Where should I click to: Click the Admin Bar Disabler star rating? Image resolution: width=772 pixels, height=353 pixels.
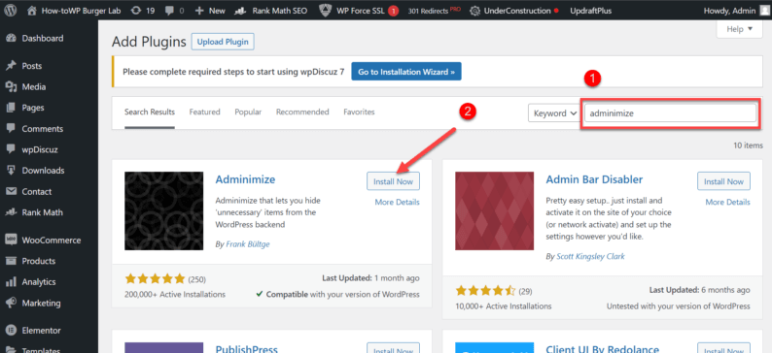pos(485,291)
